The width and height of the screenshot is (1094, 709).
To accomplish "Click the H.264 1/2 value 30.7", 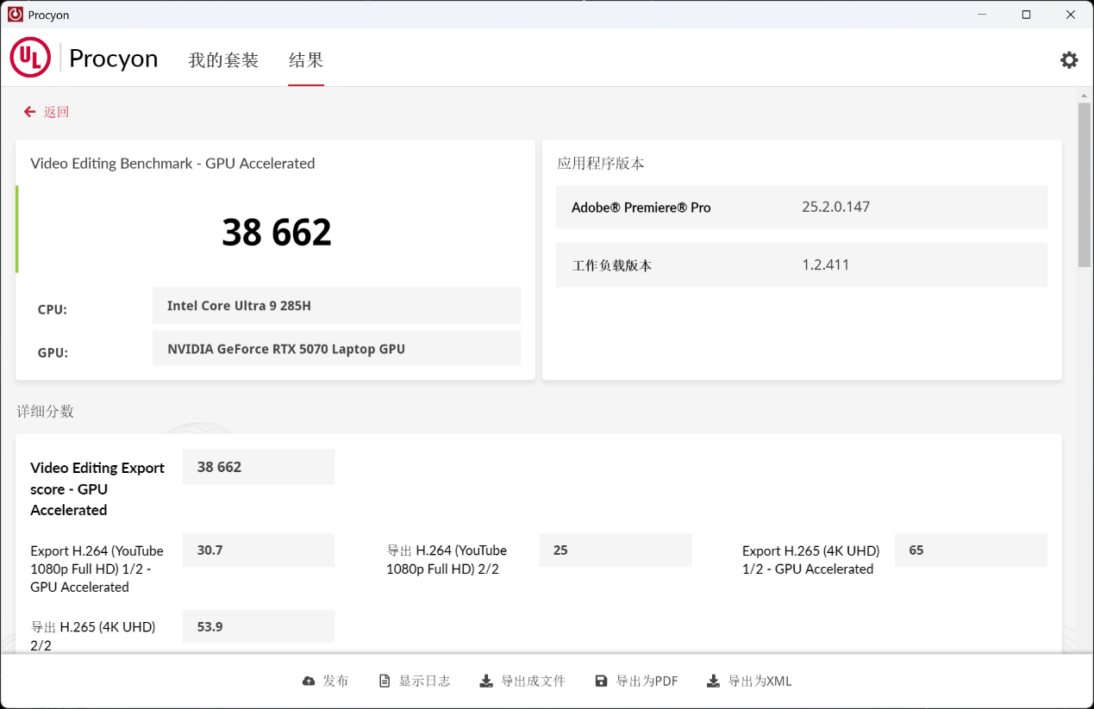I will tap(259, 550).
